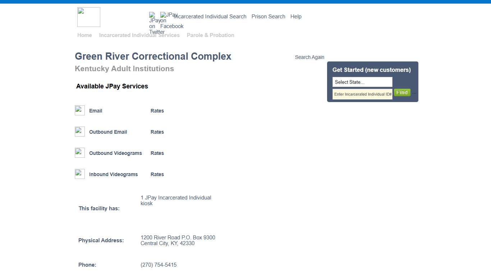Click the Search Again link
The width and height of the screenshot is (491, 276).
coord(309,57)
